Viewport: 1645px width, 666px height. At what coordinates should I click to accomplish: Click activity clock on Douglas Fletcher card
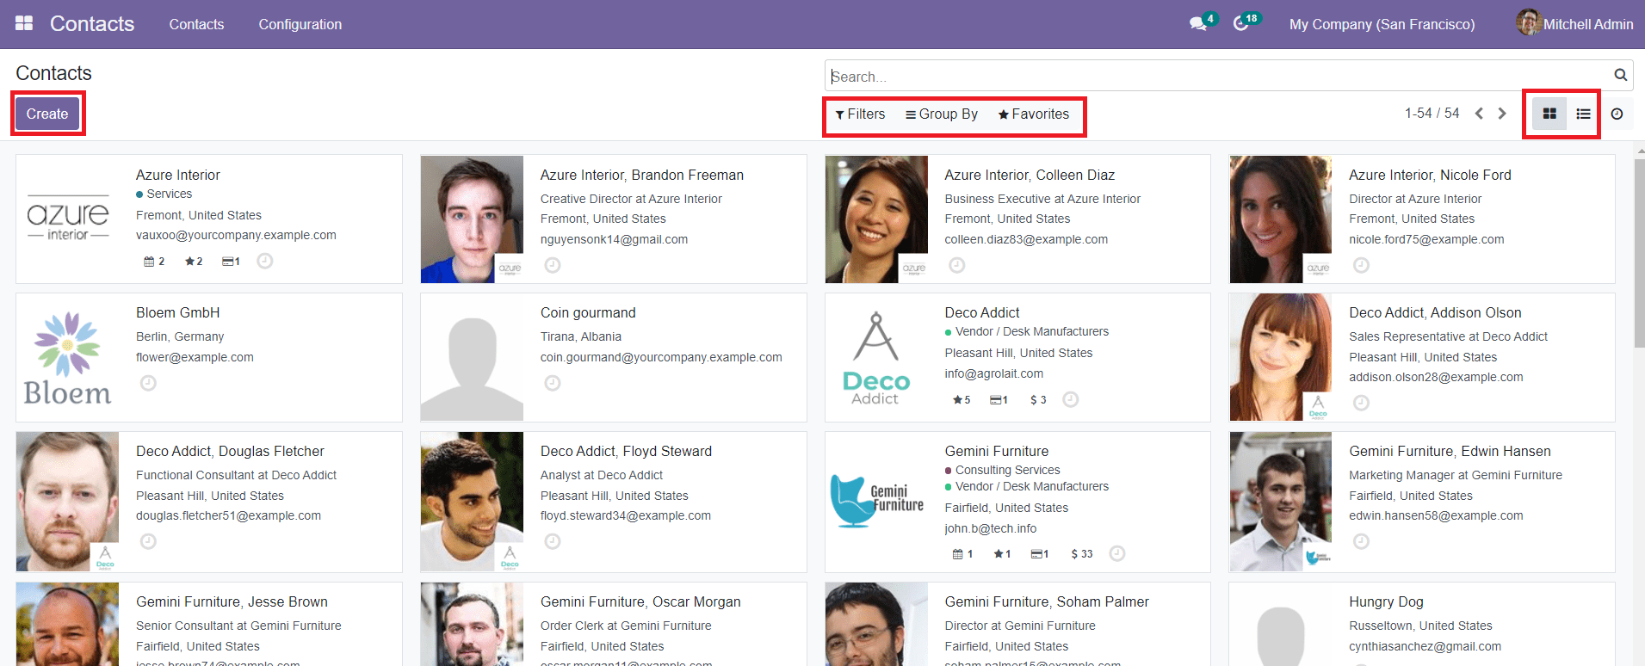pyautogui.click(x=148, y=541)
